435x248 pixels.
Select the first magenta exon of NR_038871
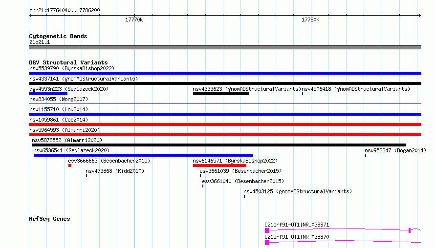click(267, 230)
